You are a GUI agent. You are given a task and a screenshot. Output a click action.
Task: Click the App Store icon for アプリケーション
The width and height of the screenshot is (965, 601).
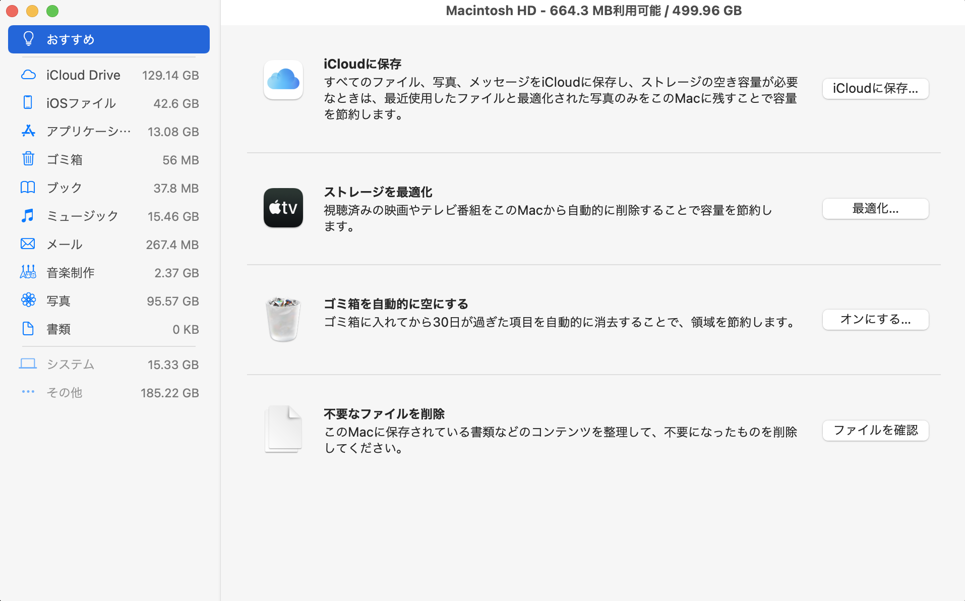pos(28,131)
